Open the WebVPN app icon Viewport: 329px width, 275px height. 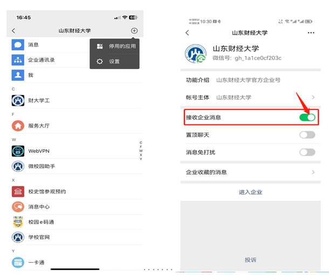18,151
